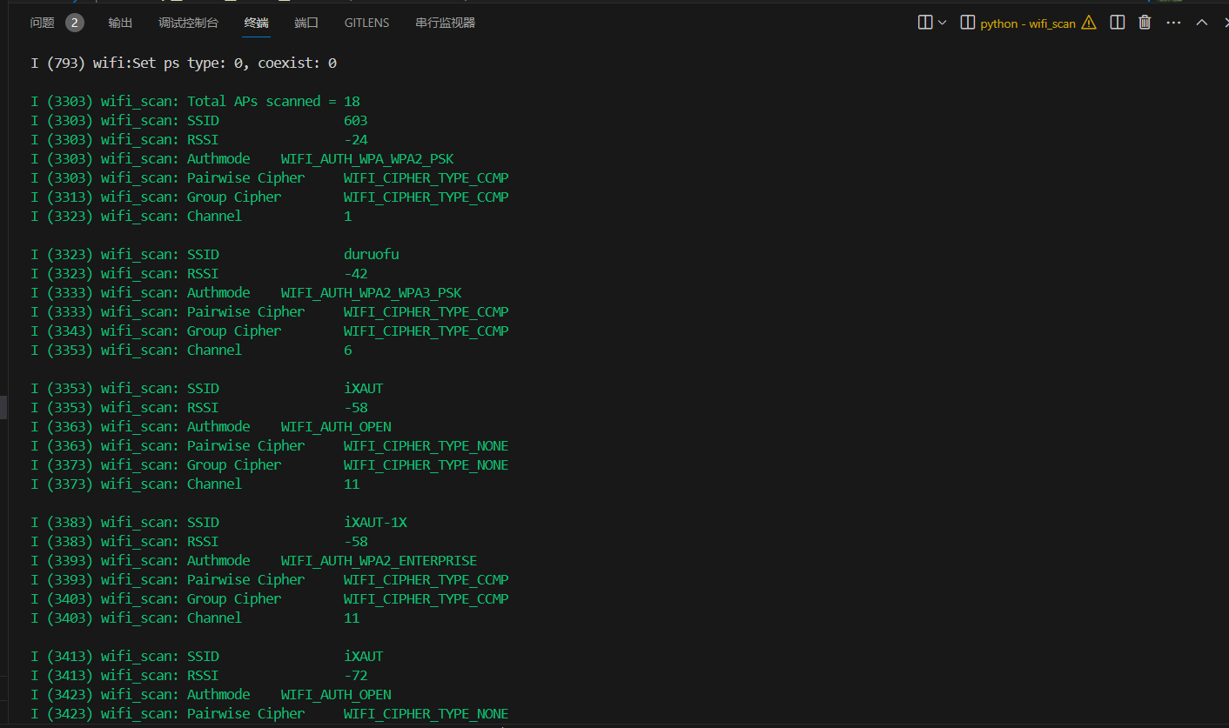
Task: Split terminal using icon left of trash
Action: pos(1118,23)
